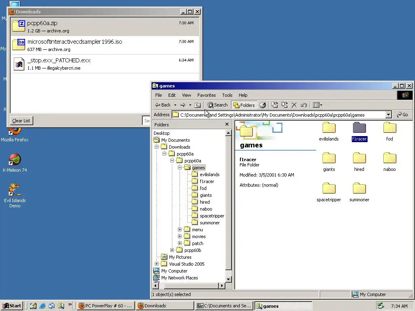Screen dimensions: 415x311
Task: Switch to Downloads taskbar button
Action: [x=165, y=306]
